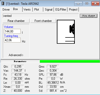Click the Vas value 144,37
This screenshot has height=95, width=100.
[18, 71]
